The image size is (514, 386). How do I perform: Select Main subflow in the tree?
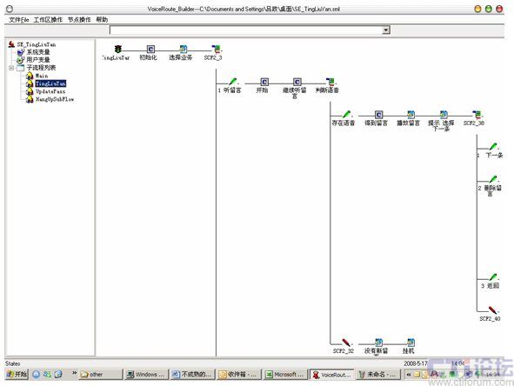tap(42, 76)
